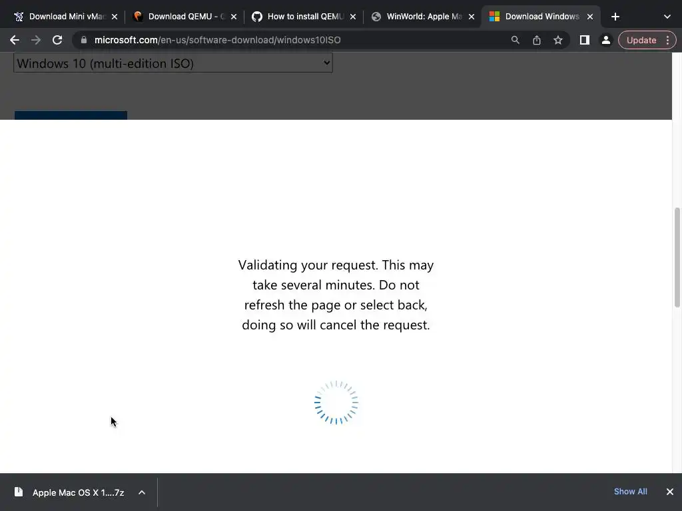
Task: Close the How to install QEMU tab
Action: [x=353, y=17]
